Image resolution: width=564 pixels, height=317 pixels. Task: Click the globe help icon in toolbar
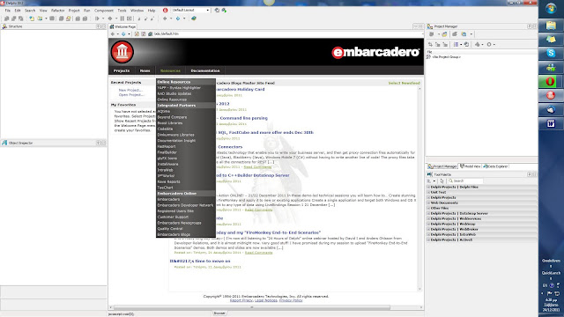point(194,18)
